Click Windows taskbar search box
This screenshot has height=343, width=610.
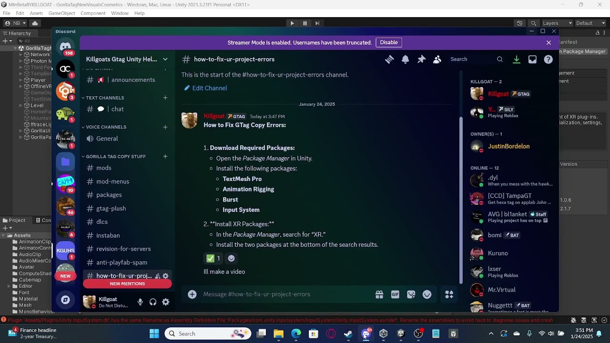208,333
